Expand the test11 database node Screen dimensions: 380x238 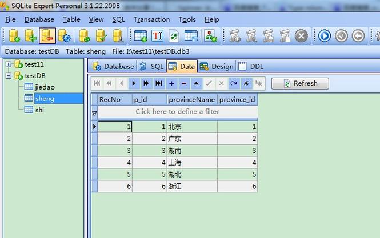(9, 64)
